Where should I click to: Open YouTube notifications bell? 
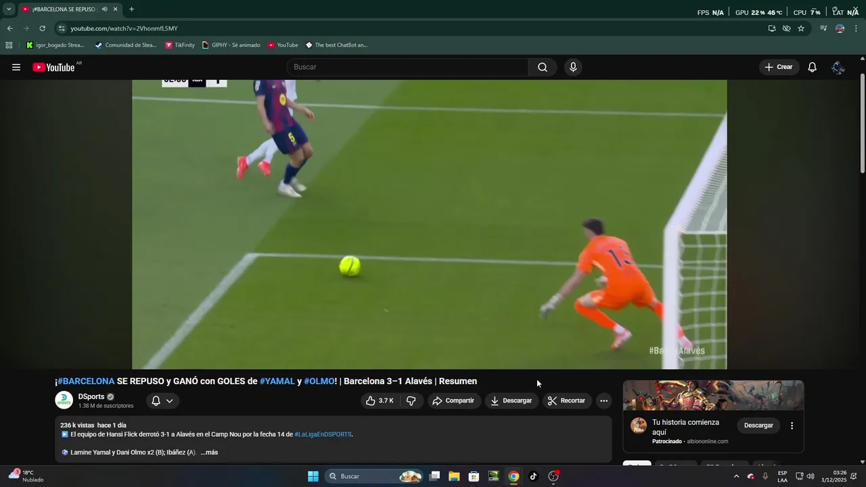[813, 67]
